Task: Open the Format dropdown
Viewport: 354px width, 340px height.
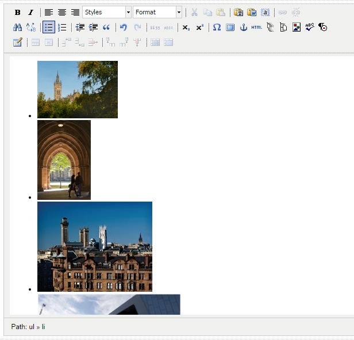Action: click(154, 12)
